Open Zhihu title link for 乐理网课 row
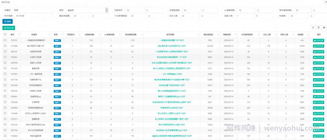Screen dimensions: 327x140 [x=172, y=102]
